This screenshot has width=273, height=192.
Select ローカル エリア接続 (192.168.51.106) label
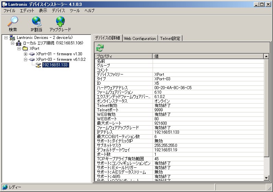(53, 43)
